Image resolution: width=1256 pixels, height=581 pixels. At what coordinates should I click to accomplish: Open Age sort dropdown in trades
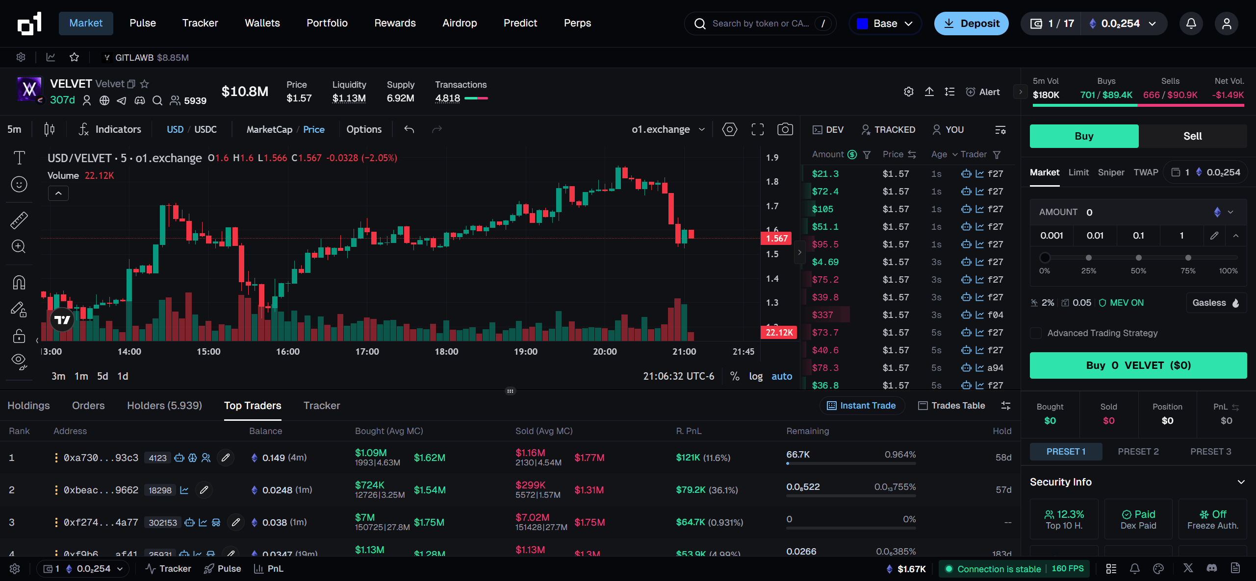point(944,155)
